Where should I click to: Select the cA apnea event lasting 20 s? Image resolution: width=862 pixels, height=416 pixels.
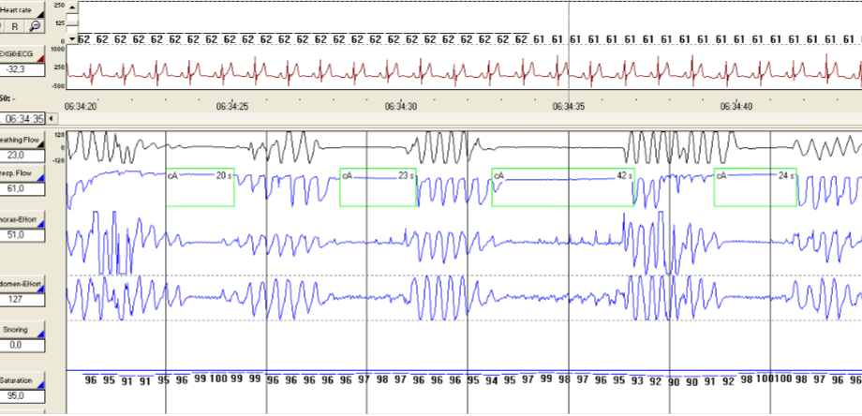click(201, 187)
